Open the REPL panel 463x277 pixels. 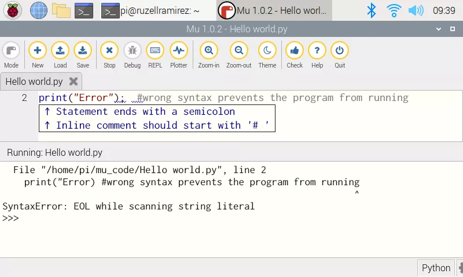pyautogui.click(x=155, y=55)
